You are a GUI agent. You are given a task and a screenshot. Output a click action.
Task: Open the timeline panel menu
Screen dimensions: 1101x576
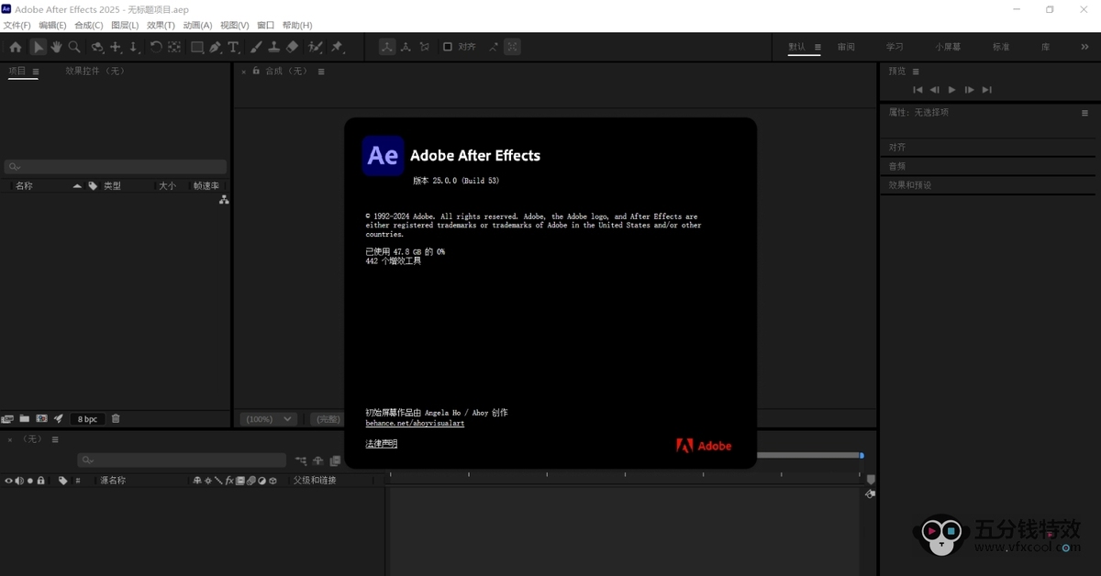(55, 439)
